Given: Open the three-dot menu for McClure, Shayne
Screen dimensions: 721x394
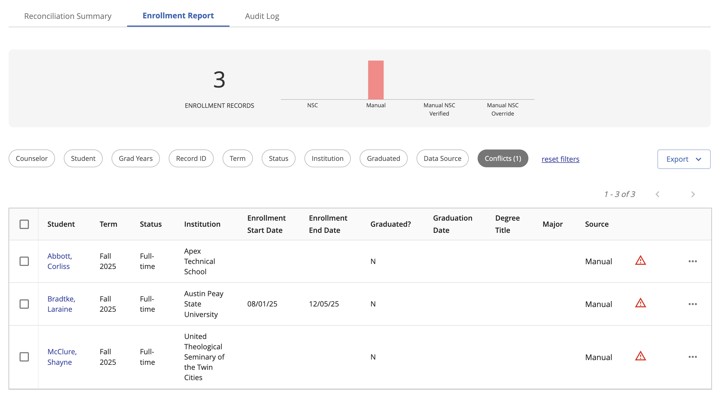Looking at the screenshot, I should click(x=692, y=357).
